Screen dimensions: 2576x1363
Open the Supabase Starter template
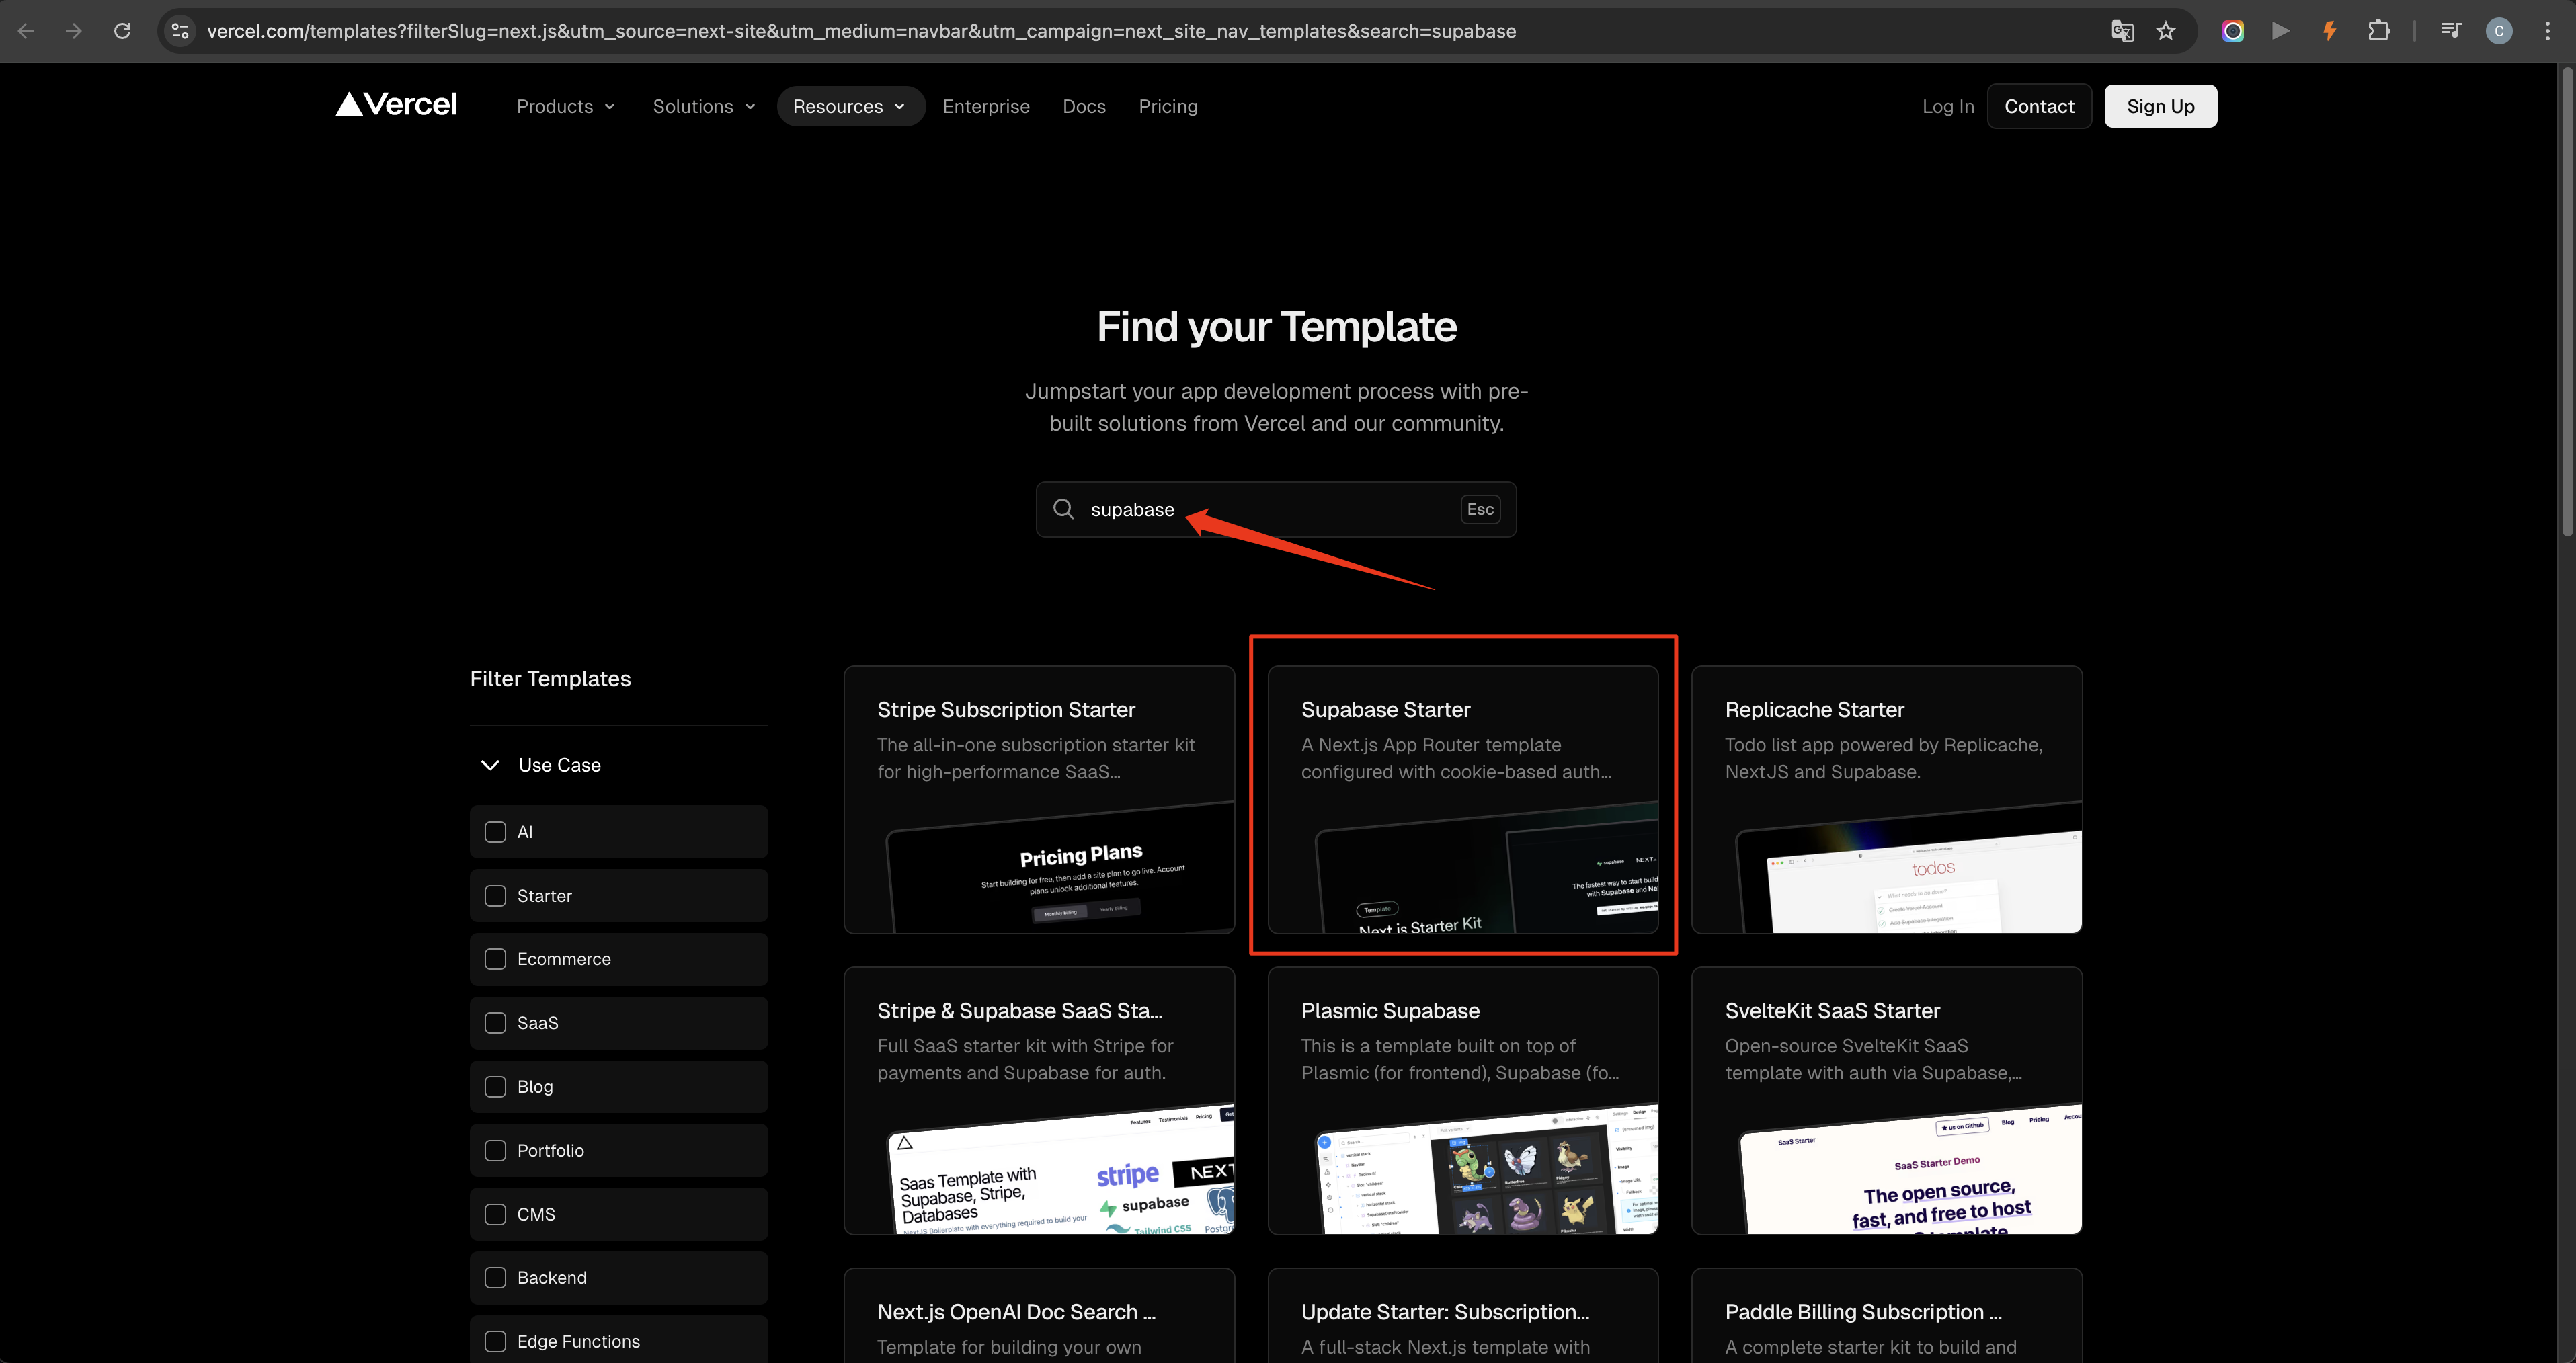pos(1463,800)
